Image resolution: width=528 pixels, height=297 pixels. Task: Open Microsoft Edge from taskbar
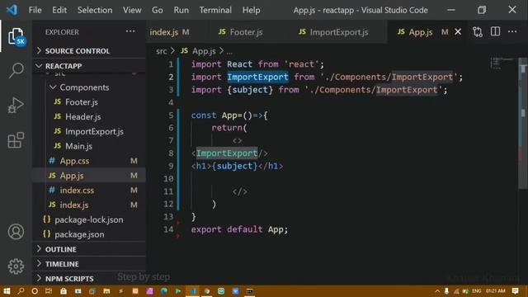164,291
